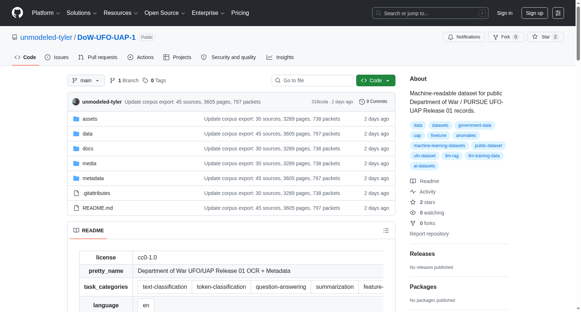Click the avatar of unmodeled-tyler in commit bar
Image resolution: width=581 pixels, height=312 pixels.
coord(76,102)
